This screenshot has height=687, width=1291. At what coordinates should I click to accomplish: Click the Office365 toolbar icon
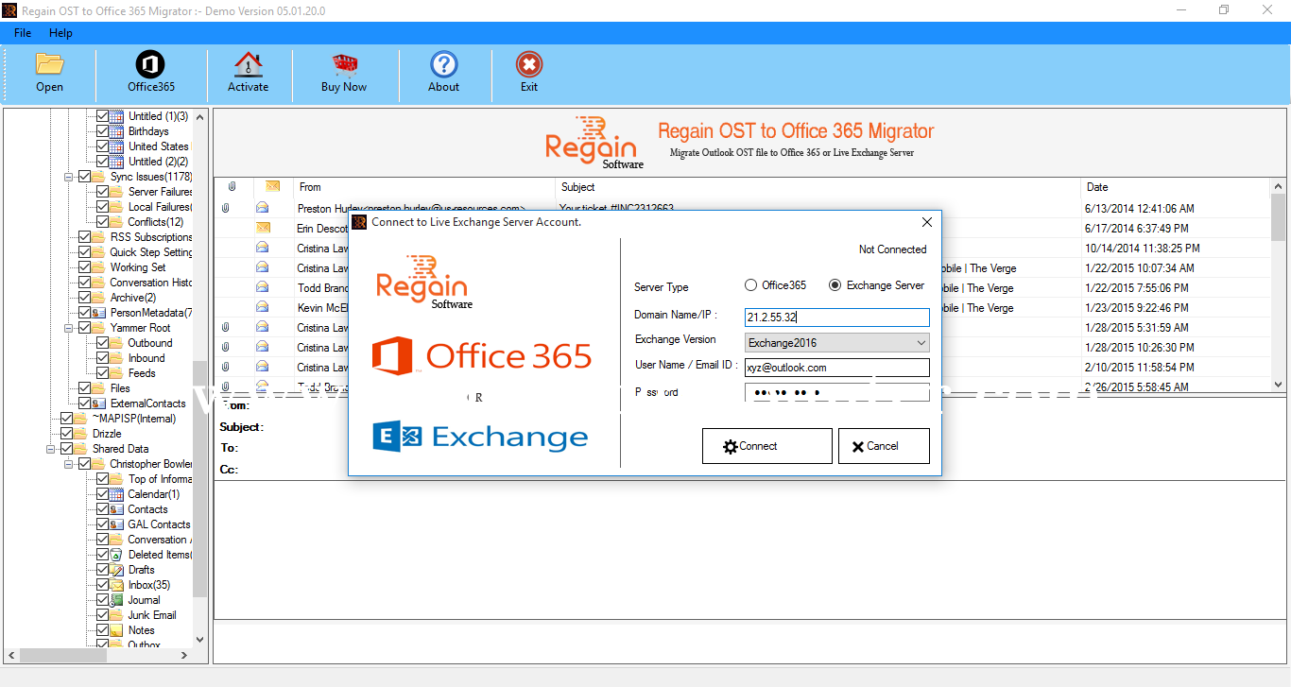point(150,64)
